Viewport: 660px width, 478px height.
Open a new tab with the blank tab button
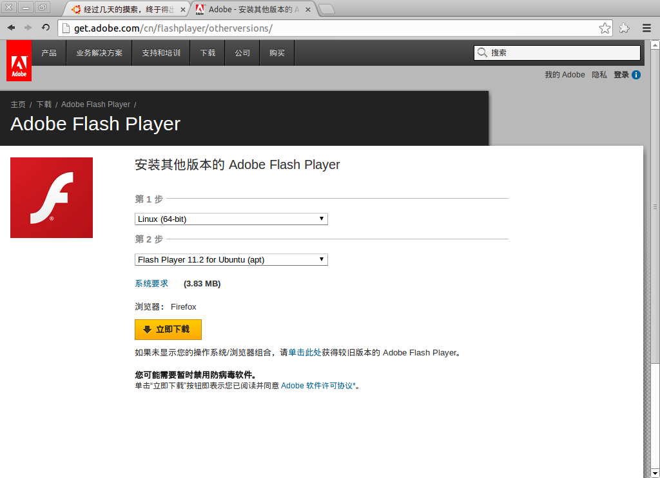(x=327, y=9)
